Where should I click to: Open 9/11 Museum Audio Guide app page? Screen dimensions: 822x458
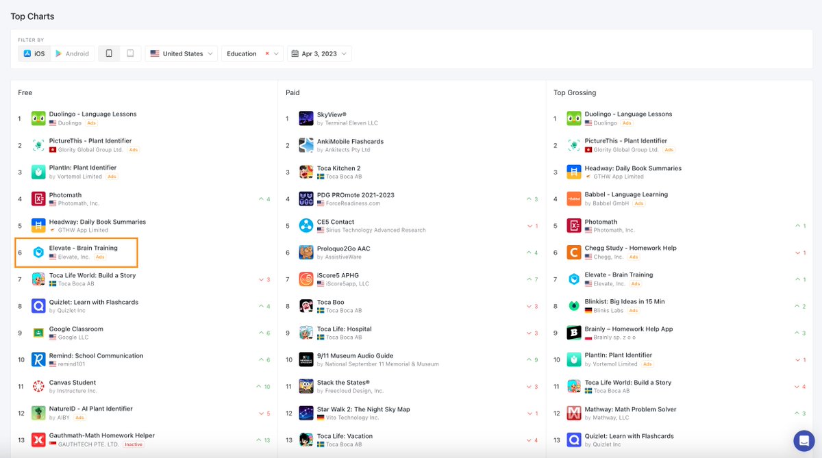[x=355, y=355]
